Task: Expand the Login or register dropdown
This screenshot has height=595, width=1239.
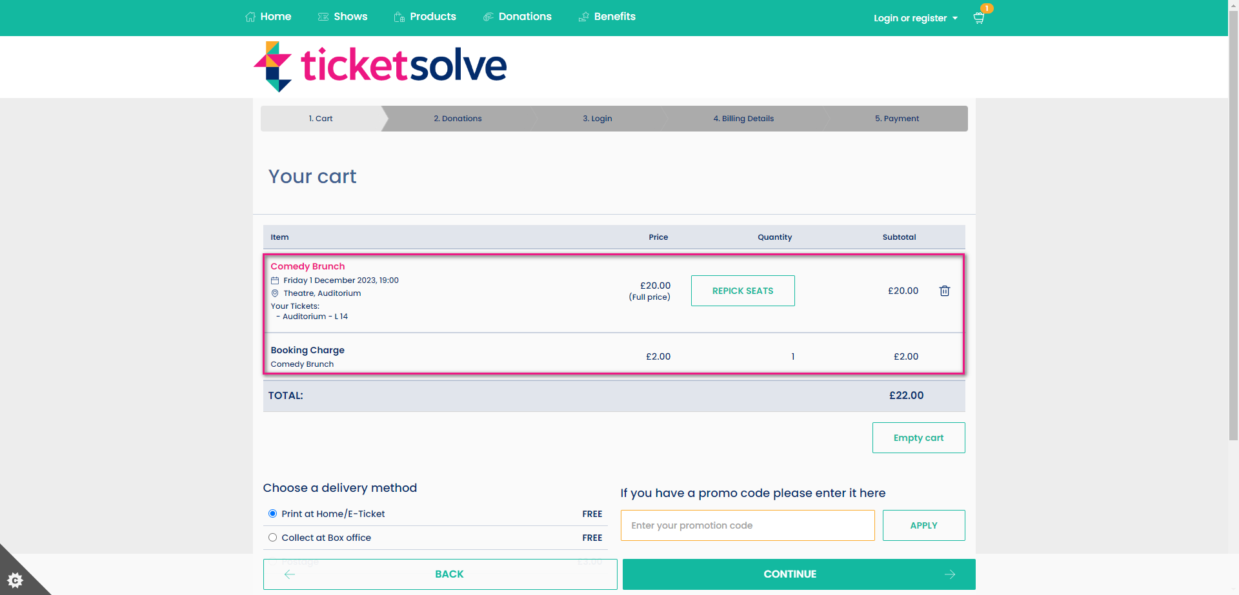Action: click(915, 18)
